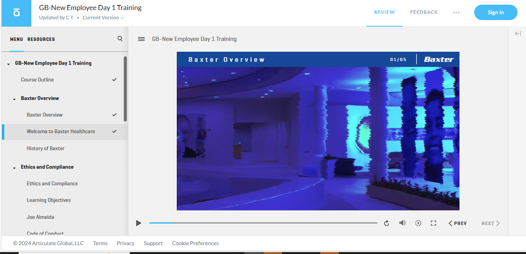Viewport: 526px width, 254px height.
Task: Open the Privacy link
Action: (126, 243)
